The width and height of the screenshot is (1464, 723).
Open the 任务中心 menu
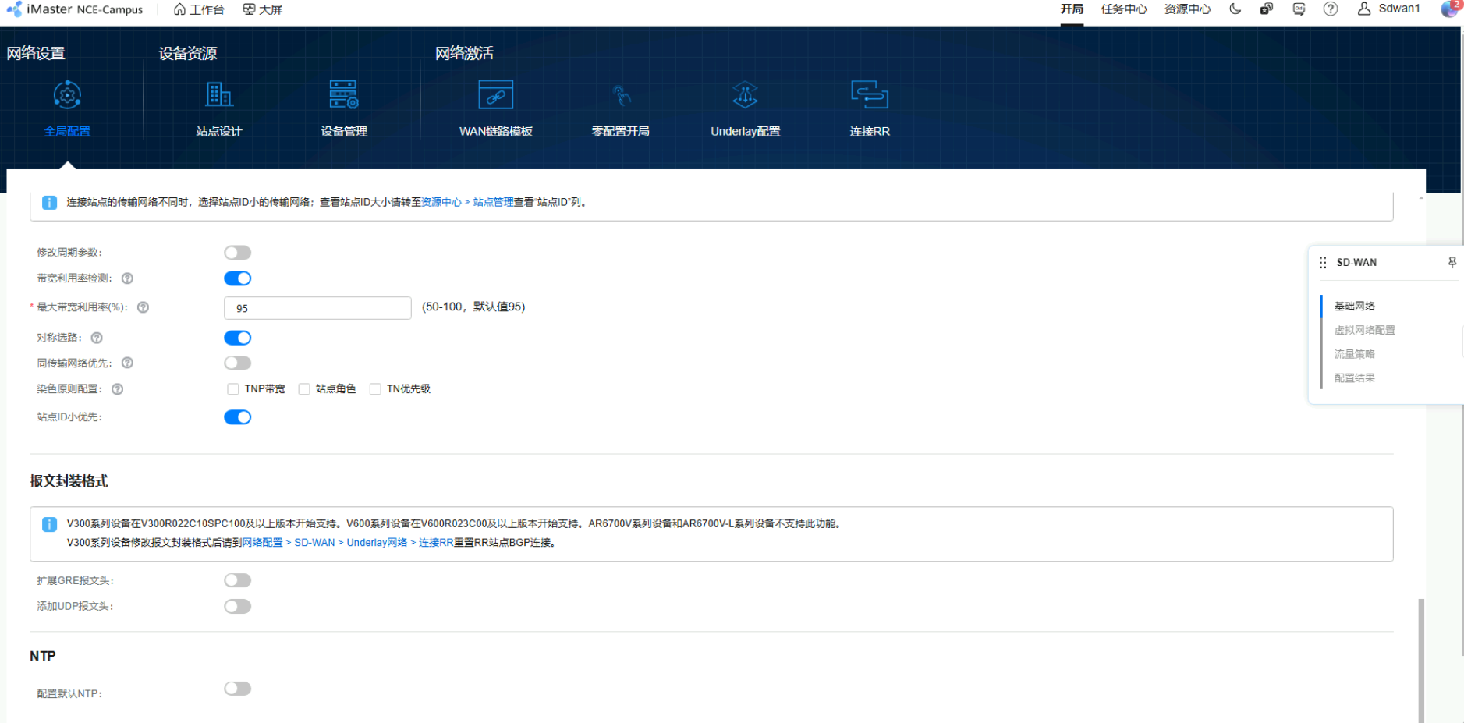(x=1123, y=9)
